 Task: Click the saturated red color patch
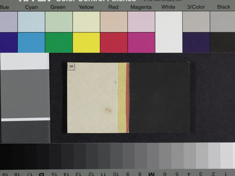(114, 42)
